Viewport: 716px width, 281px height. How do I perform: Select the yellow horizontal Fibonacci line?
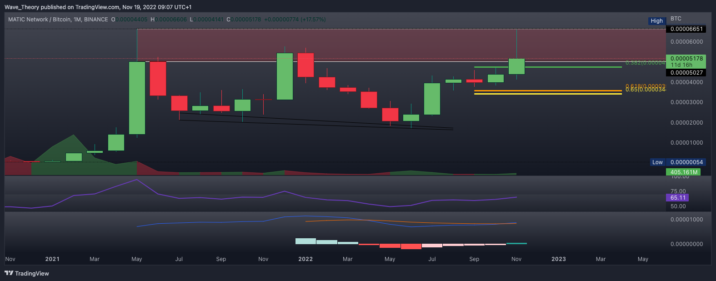[x=548, y=94]
